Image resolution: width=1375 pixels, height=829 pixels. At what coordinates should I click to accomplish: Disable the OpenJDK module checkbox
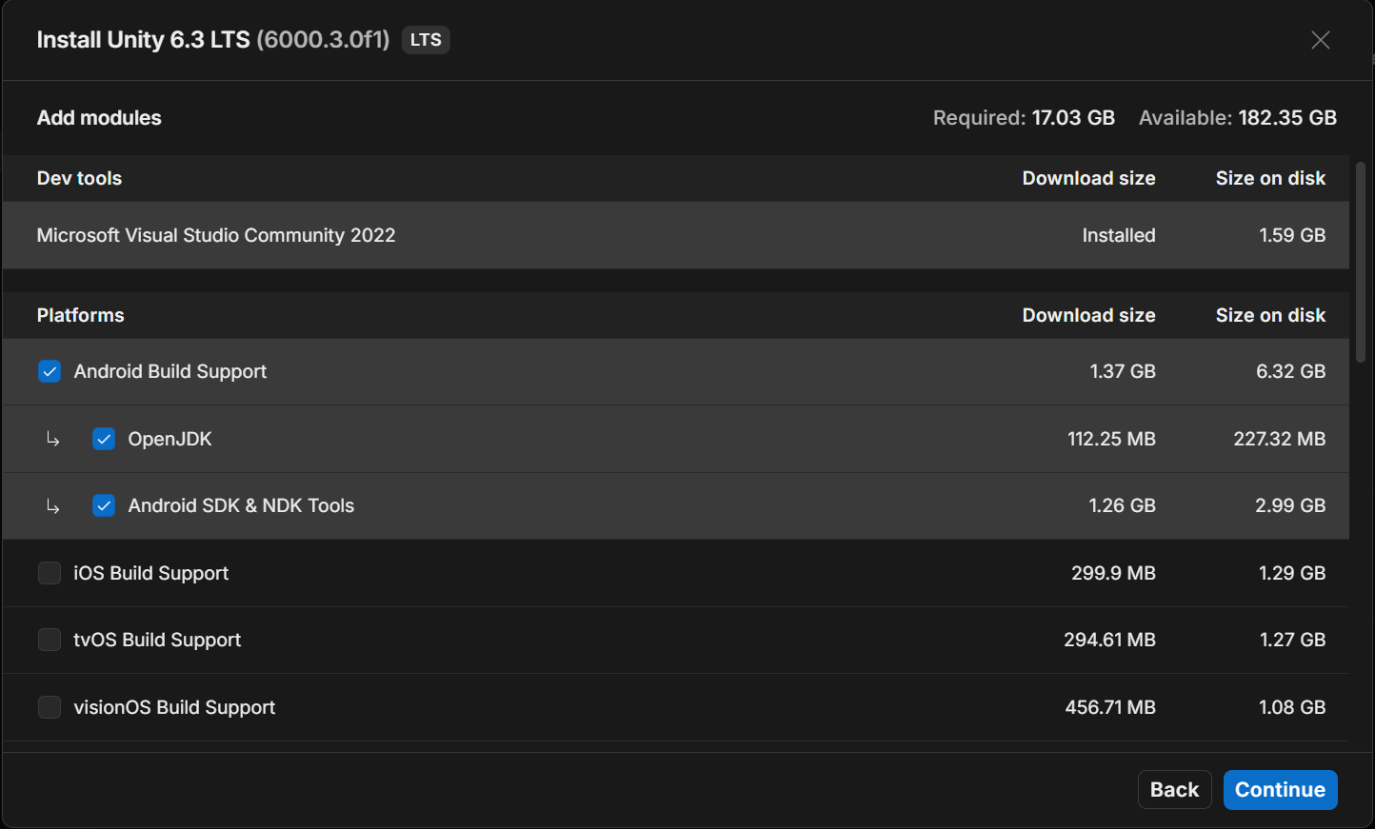[x=104, y=439]
